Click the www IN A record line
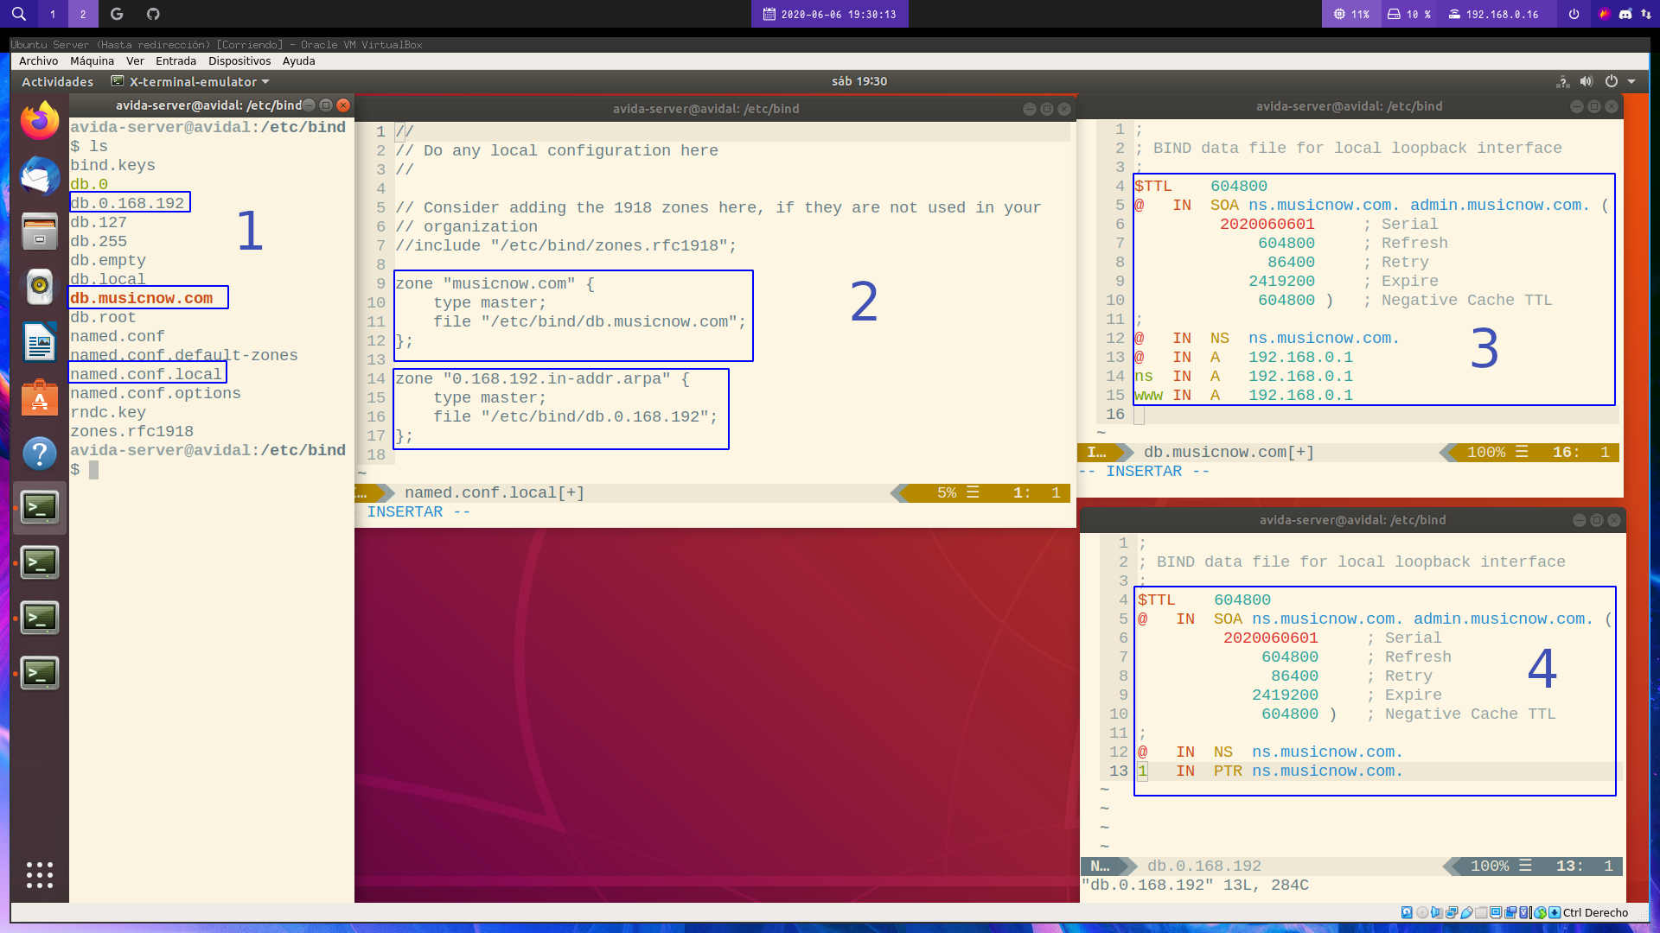1660x933 pixels. tap(1244, 395)
